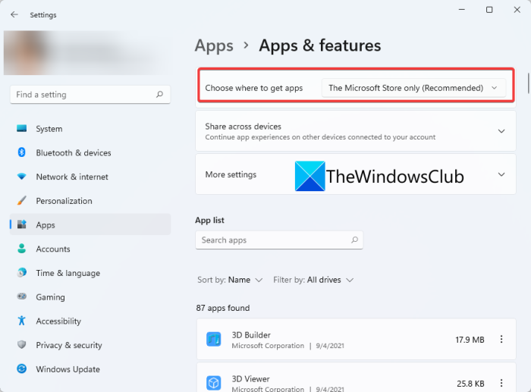Click the Apps grid icon in sidebar

tap(22, 224)
